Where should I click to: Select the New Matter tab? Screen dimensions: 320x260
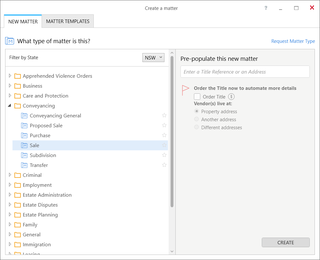23,22
